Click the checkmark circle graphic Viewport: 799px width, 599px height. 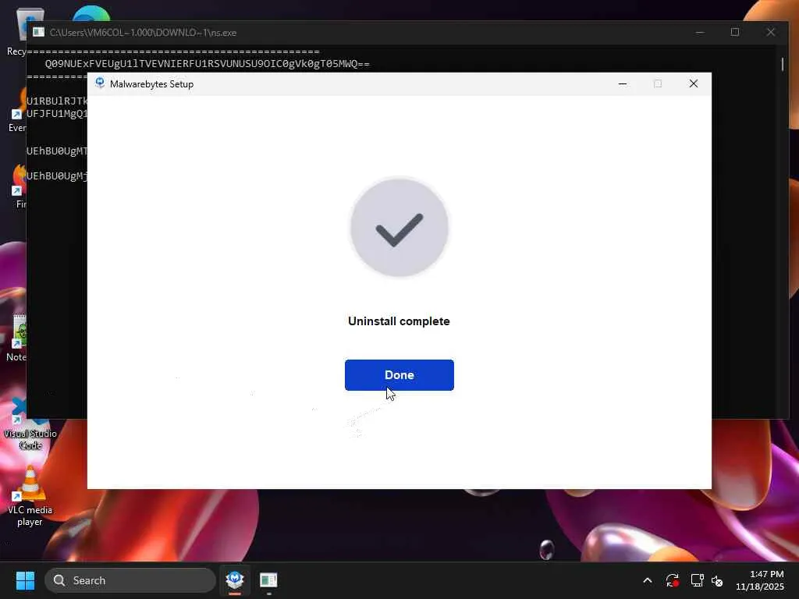(x=399, y=227)
